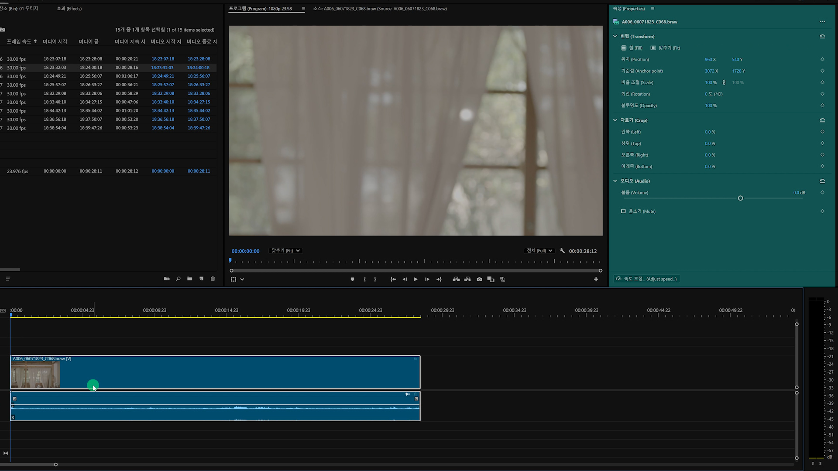Open the Comparison View button
Viewport: 838px width, 471px height.
point(491,279)
